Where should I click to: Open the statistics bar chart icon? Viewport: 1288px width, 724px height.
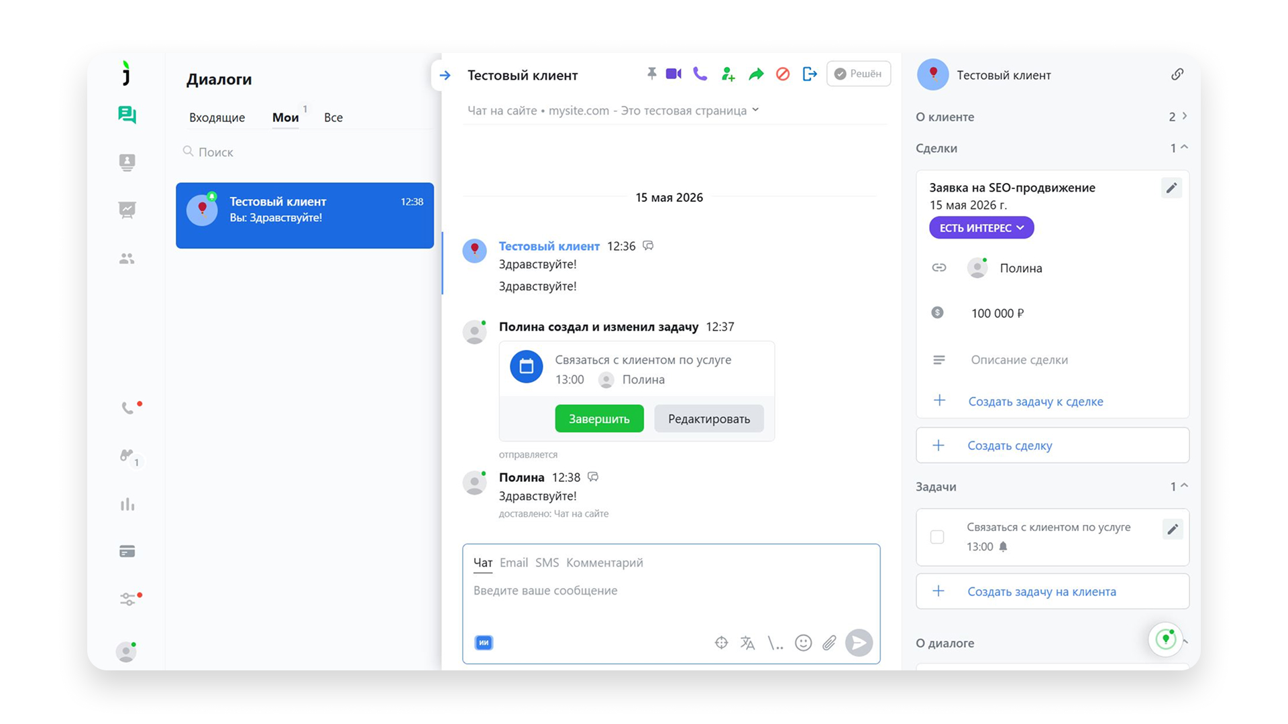tap(127, 504)
